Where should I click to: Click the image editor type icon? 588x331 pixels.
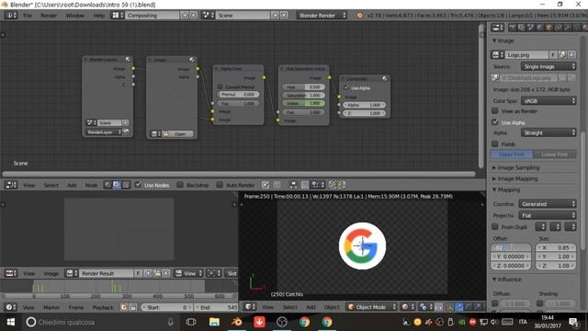tap(10, 273)
